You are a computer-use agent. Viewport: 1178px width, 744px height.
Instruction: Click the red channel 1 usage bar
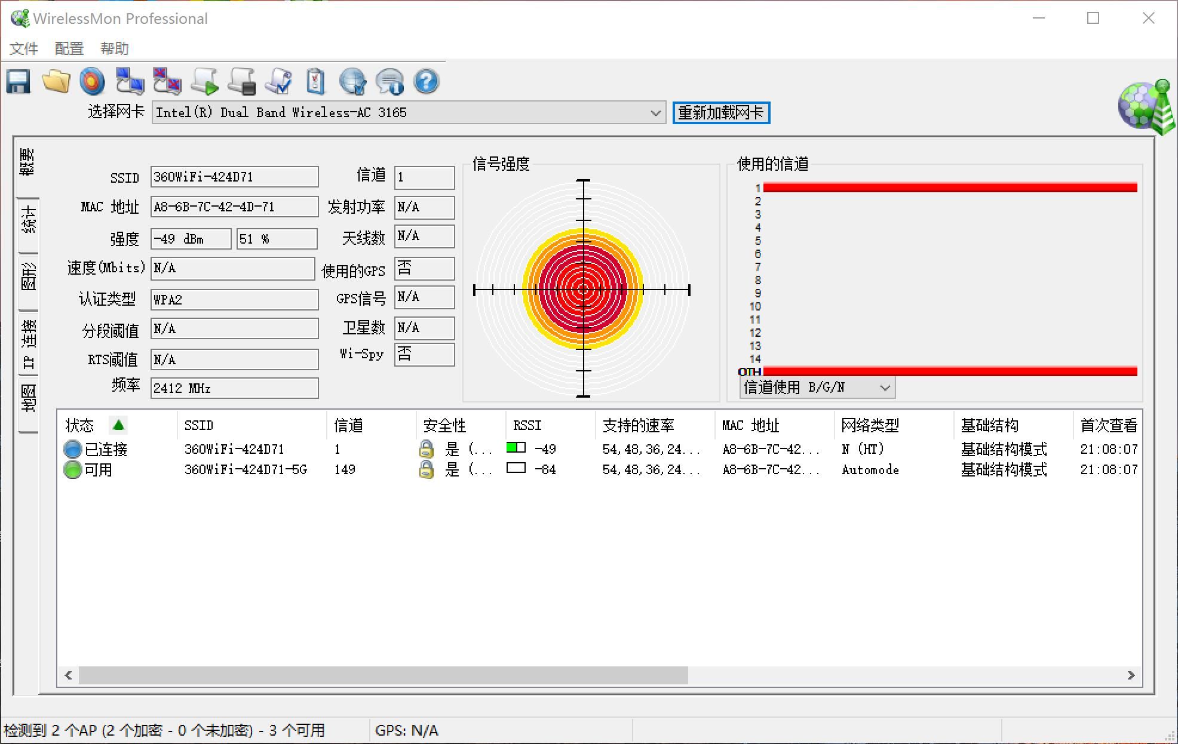tap(950, 187)
